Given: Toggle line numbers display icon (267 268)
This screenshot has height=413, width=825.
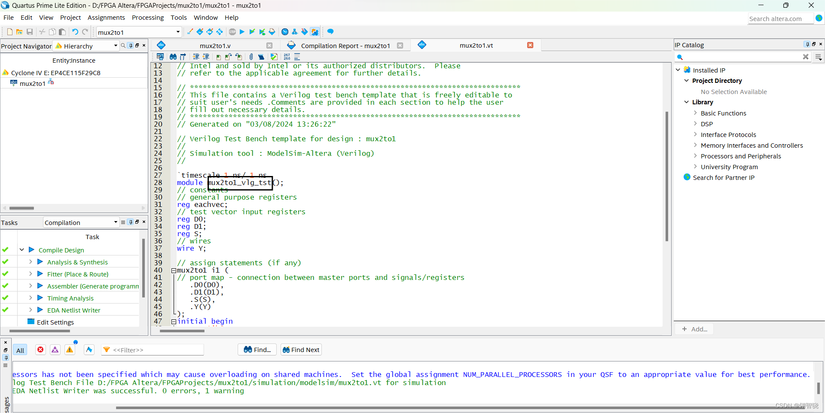Looking at the screenshot, I should click(287, 57).
